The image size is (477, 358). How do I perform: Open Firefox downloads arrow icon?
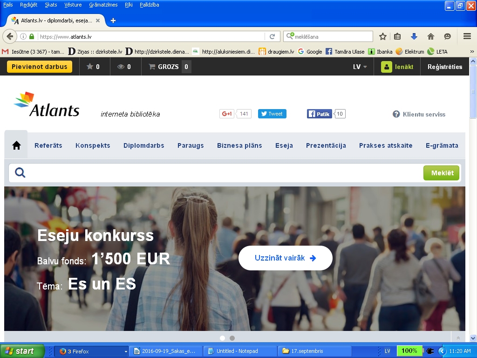tap(414, 36)
